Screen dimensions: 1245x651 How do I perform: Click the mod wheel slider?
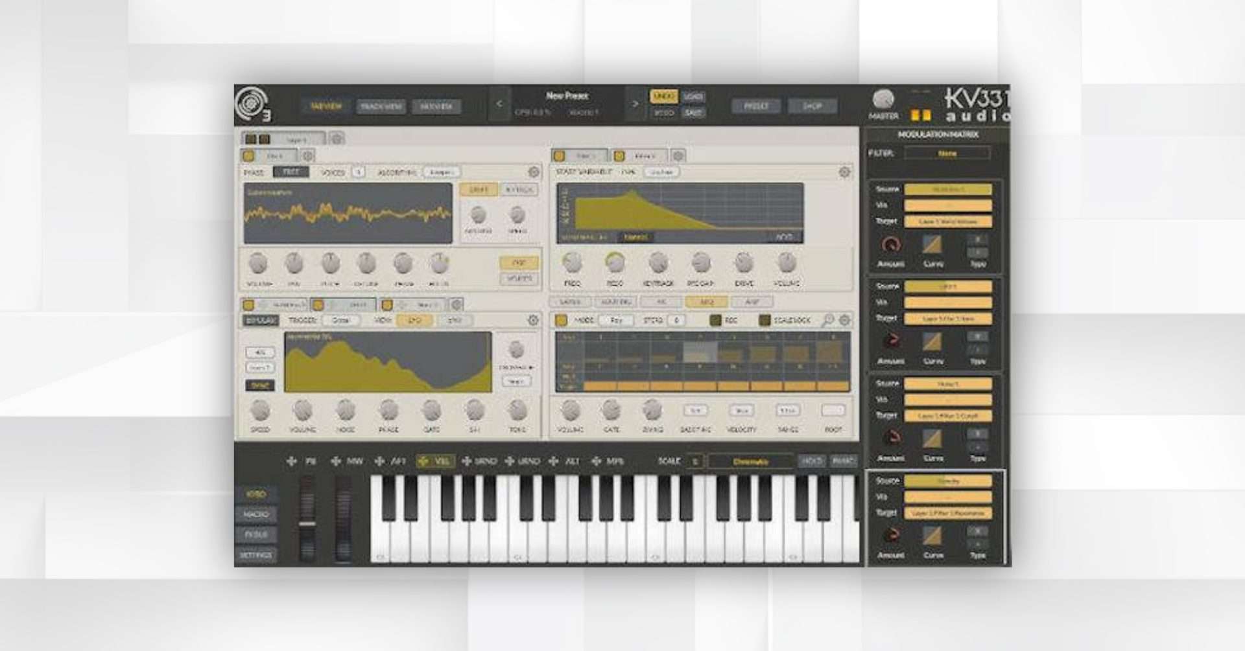tap(343, 518)
